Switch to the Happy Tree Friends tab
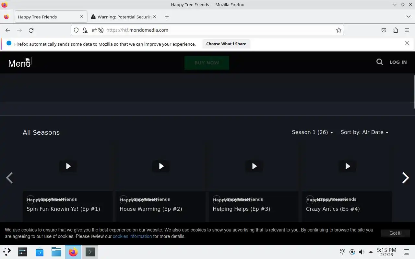This screenshot has height=259, width=415. [51, 17]
